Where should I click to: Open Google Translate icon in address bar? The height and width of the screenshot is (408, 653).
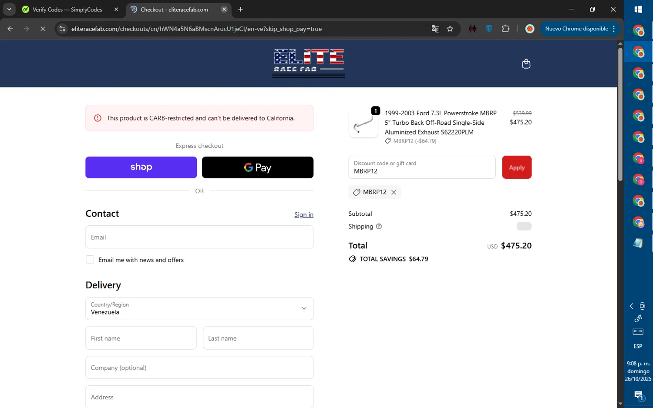[435, 29]
